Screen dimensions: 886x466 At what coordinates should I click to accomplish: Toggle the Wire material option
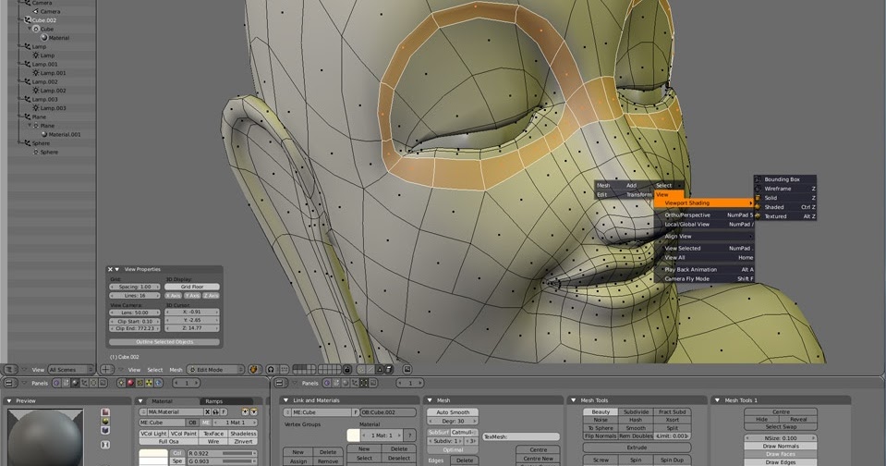point(213,442)
